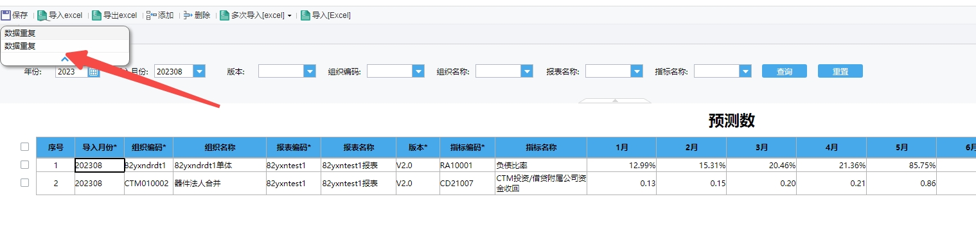Select the 0.20 cell in row 2
Screen dimensions: 976x251
pyautogui.click(x=761, y=183)
